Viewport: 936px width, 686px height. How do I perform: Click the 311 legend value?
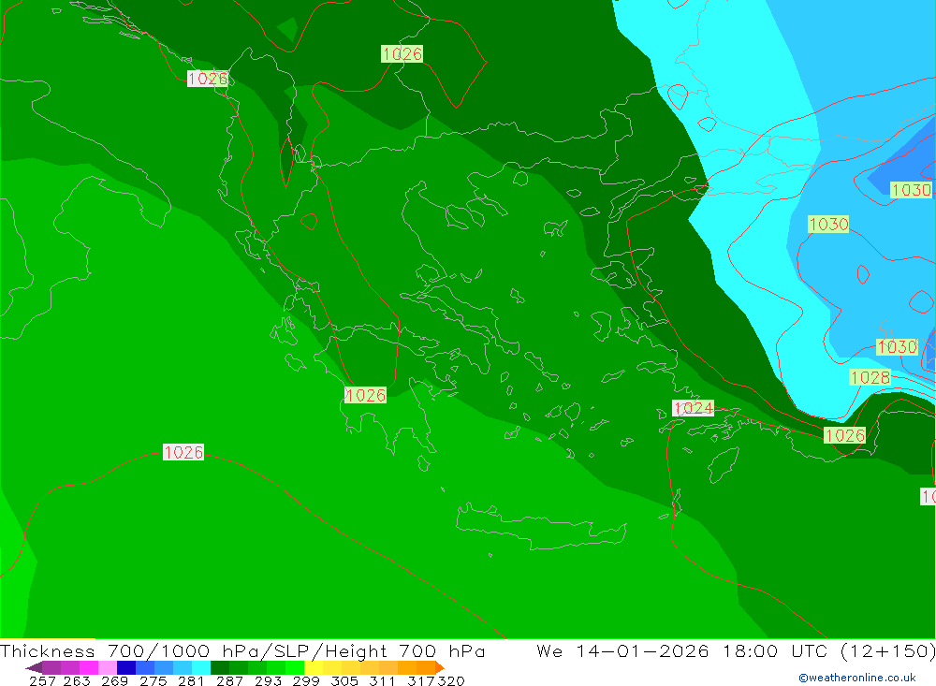pyautogui.click(x=382, y=680)
